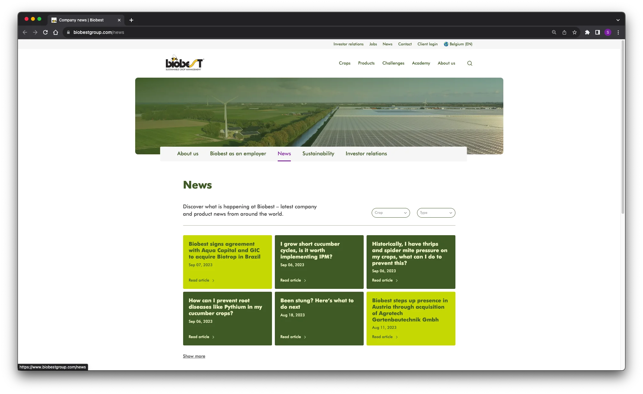Expand the Crop filter dropdown

pos(391,213)
